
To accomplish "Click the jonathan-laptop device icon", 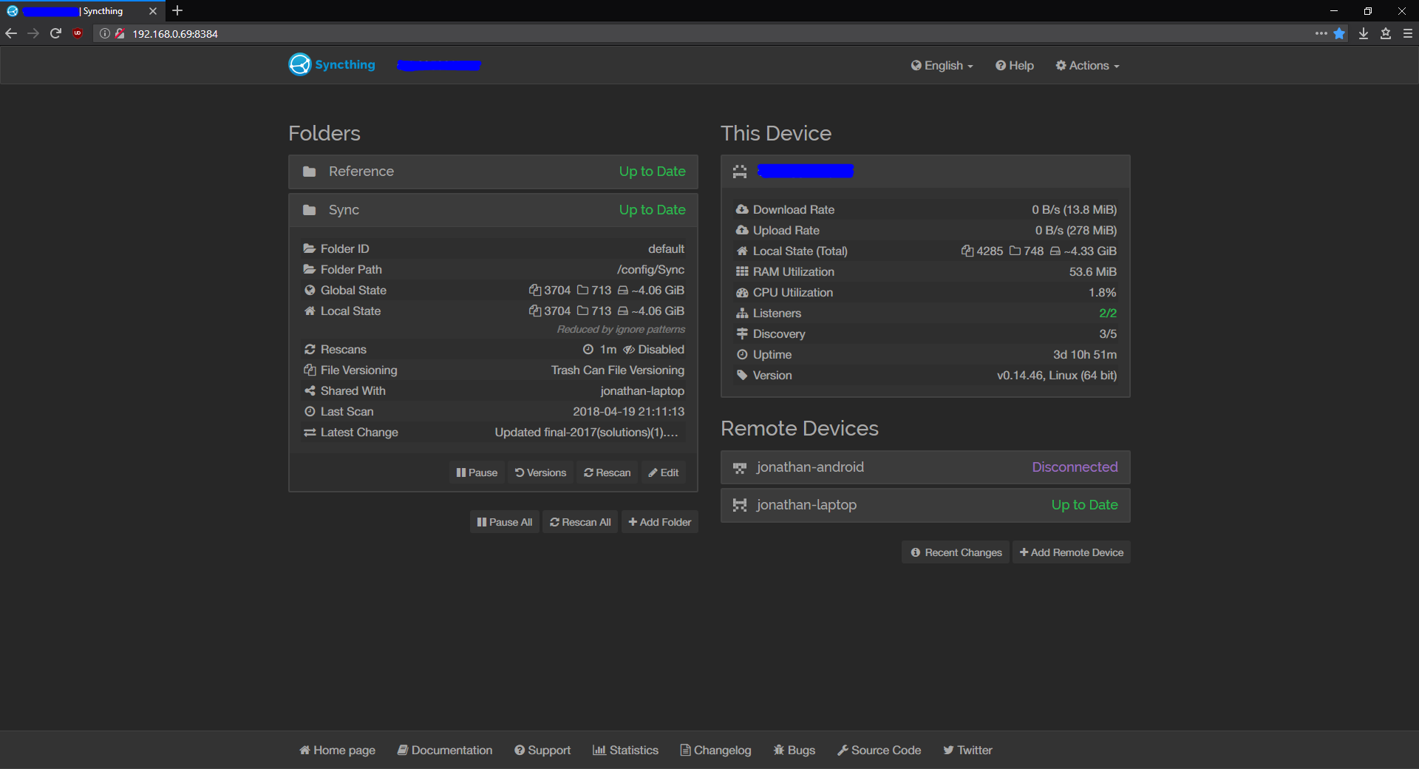I will pos(739,505).
